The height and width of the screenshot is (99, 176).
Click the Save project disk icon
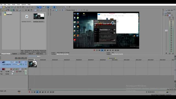tap(7, 7)
